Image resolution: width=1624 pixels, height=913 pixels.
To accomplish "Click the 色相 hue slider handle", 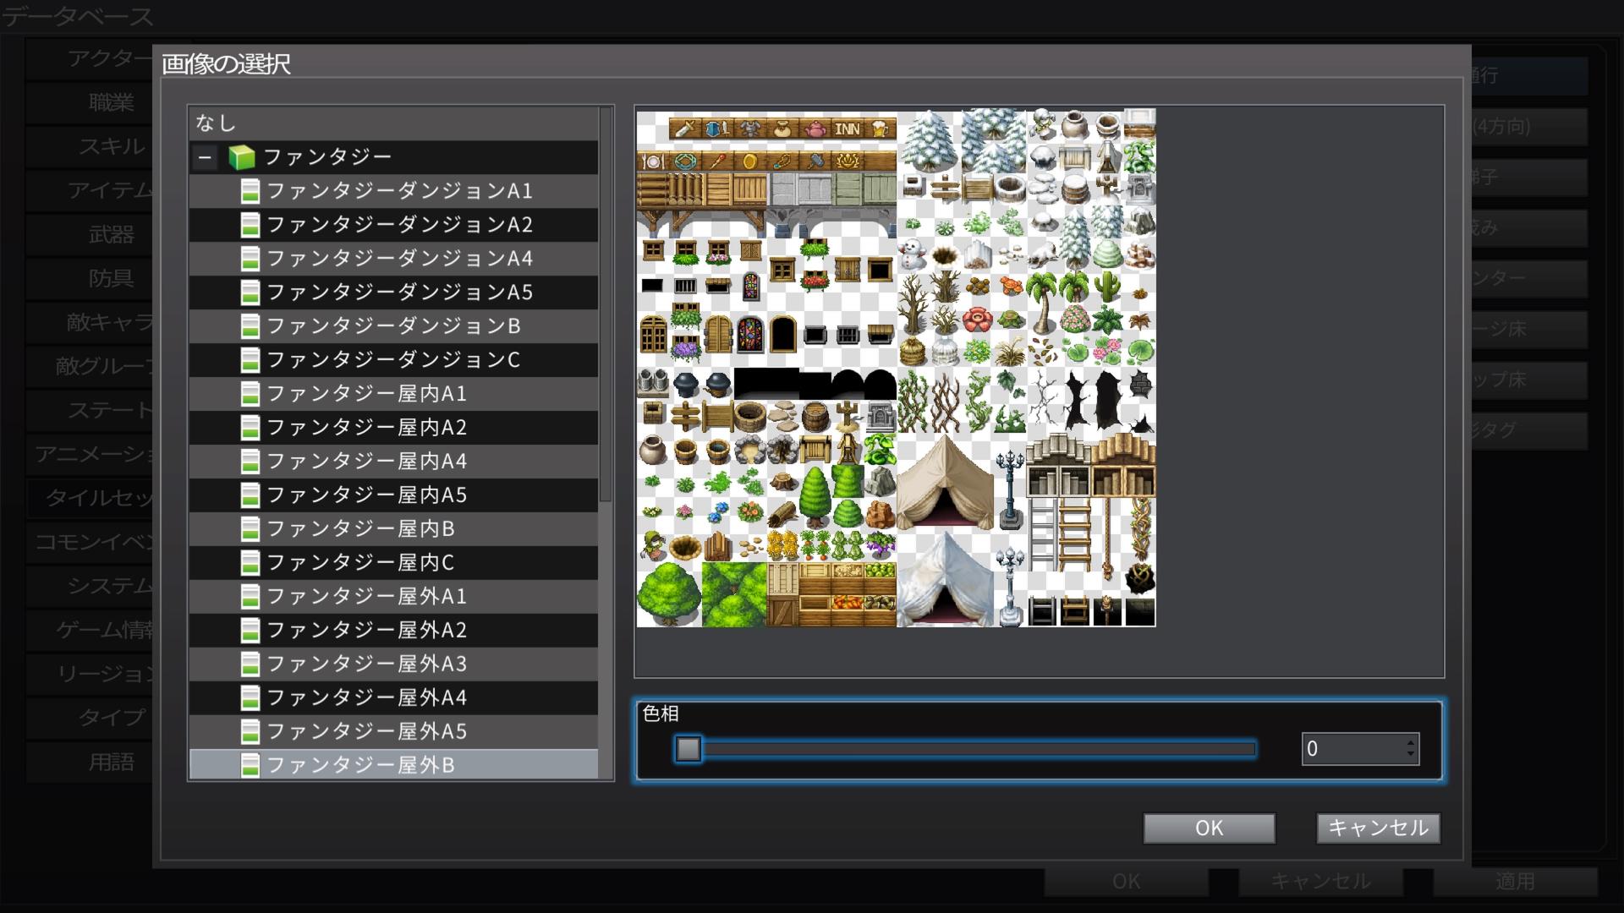I will [689, 749].
